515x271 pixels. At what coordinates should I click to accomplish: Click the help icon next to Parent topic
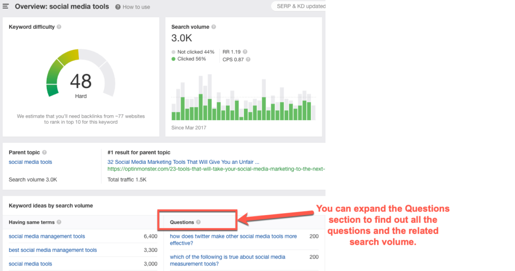pos(45,152)
